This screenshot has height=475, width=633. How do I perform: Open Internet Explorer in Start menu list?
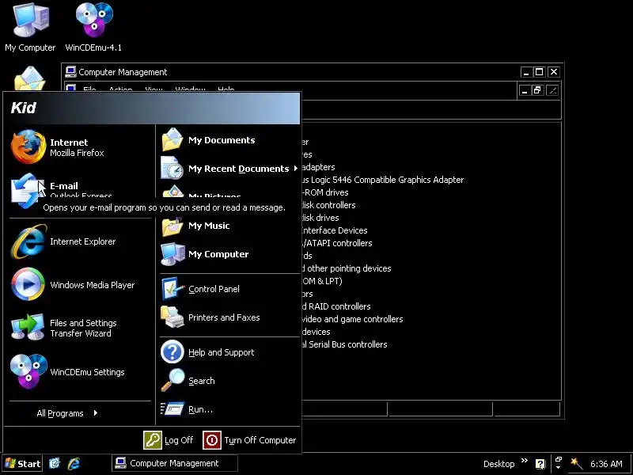[x=80, y=241]
